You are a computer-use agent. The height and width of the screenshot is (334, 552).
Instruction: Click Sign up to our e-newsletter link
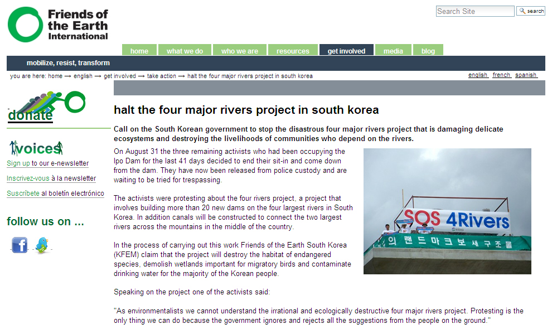click(x=47, y=163)
